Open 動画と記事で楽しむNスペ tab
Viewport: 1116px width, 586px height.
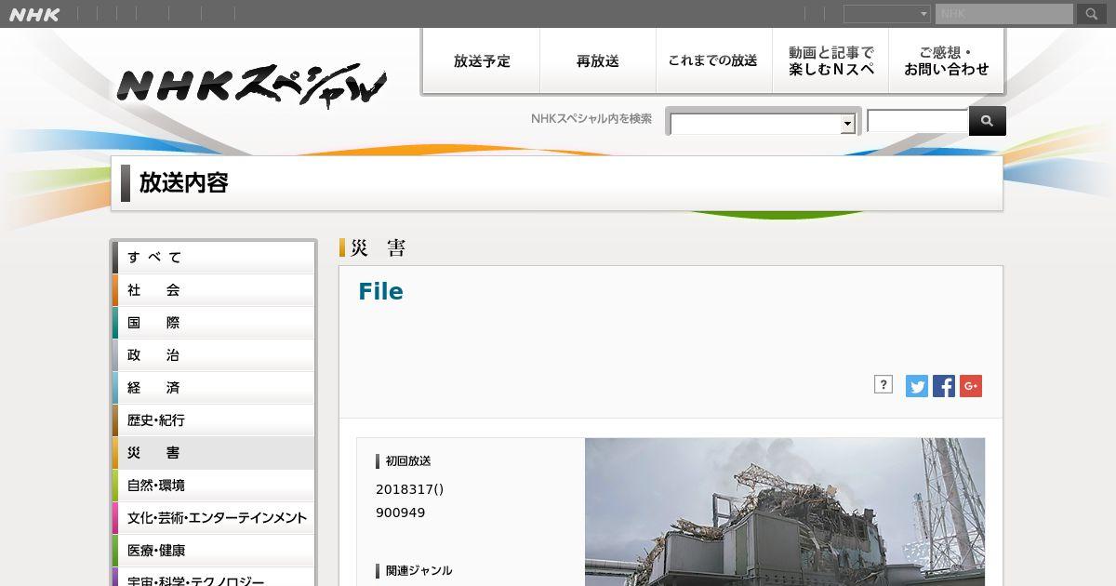[x=830, y=60]
